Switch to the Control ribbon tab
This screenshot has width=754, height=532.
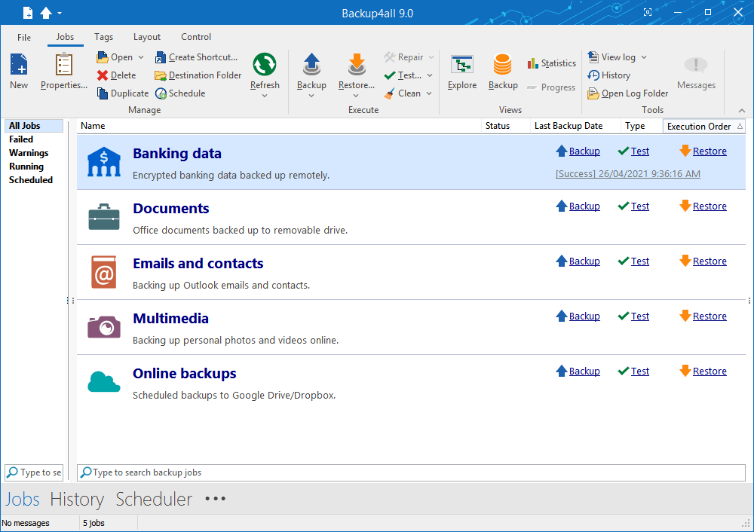point(196,37)
